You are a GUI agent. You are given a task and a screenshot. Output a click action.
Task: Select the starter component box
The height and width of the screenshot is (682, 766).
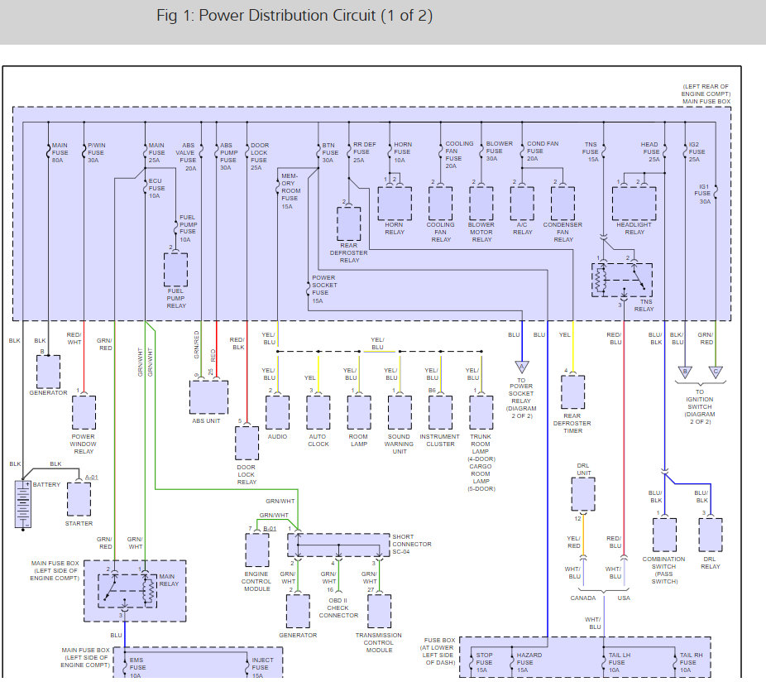pos(79,499)
